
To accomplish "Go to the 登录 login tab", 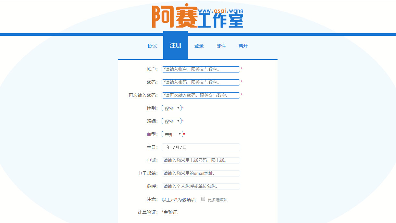I will tap(199, 46).
